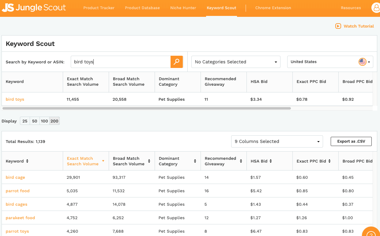Go to the Niche Hunter tab
This screenshot has width=380, height=236.
tap(183, 8)
